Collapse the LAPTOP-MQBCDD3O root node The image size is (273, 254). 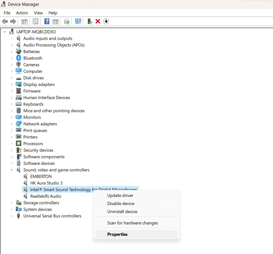point(5,32)
